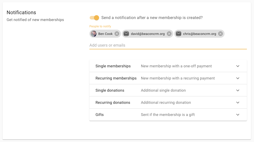Viewport: 254px width, 142px height.
Task: Remove Ben Cook from people to notify
Action: click(x=117, y=34)
